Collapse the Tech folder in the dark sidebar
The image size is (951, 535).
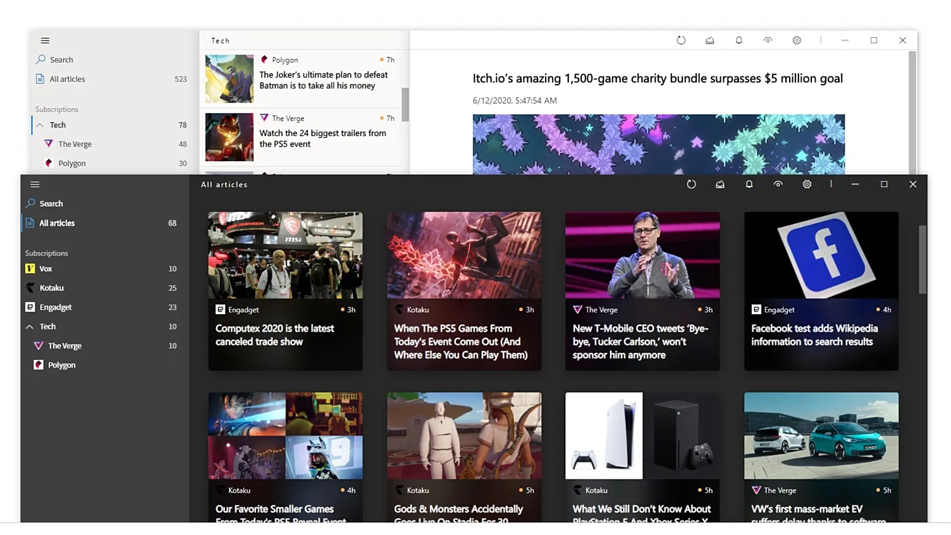coord(30,326)
